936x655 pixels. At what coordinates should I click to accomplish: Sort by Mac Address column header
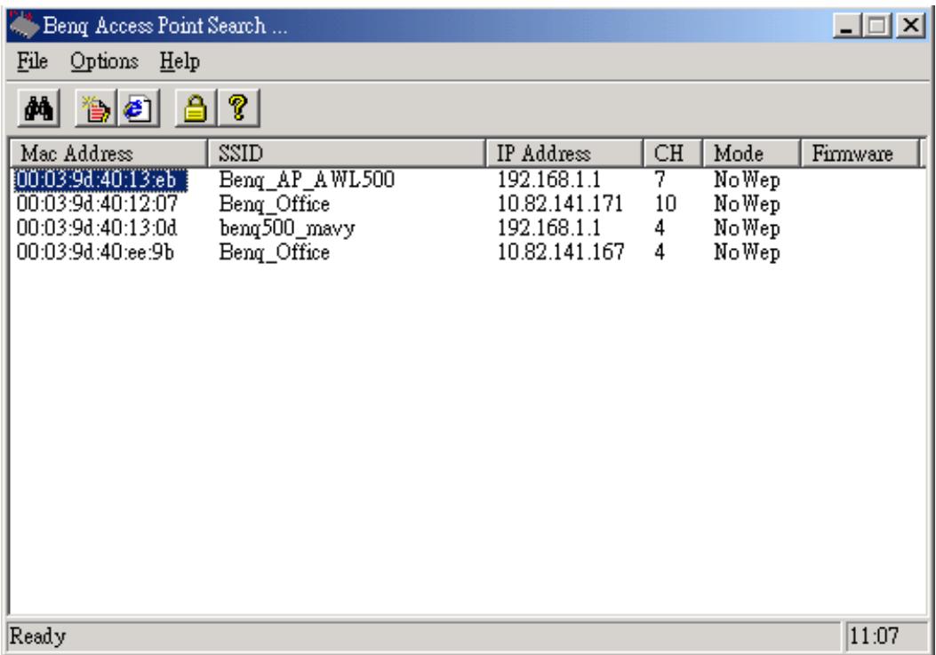click(x=109, y=154)
